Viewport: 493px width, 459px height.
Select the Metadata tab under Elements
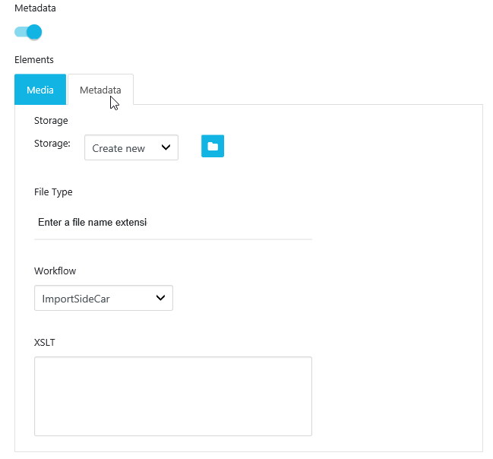[100, 90]
